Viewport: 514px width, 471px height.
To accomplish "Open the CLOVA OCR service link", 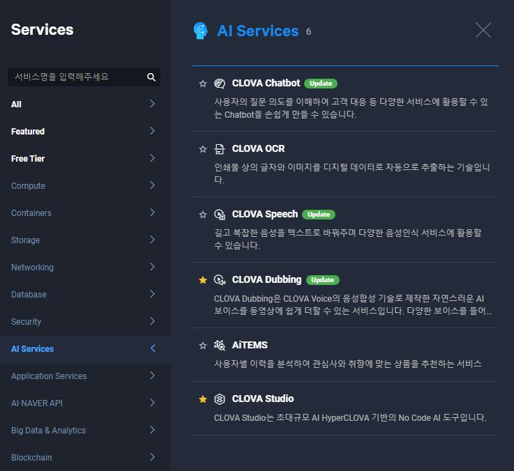I will (258, 148).
